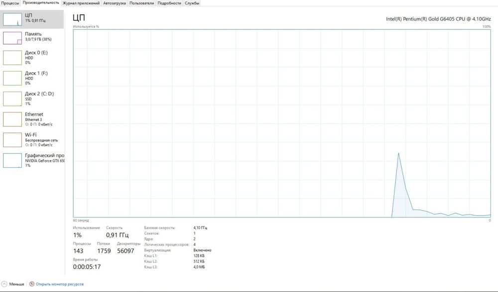Click the Intel(R) Pentium(R) Gold G6405 title
Image resolution: width=498 pixels, height=292 pixels.
click(438, 19)
